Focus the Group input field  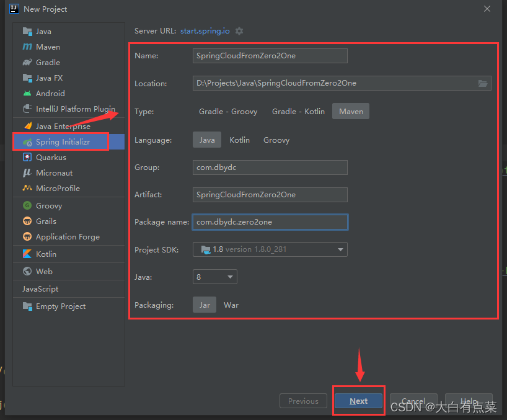click(x=270, y=168)
